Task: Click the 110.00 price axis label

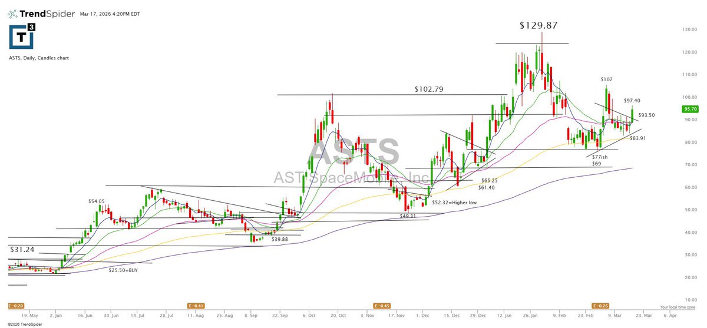Action: [690, 75]
